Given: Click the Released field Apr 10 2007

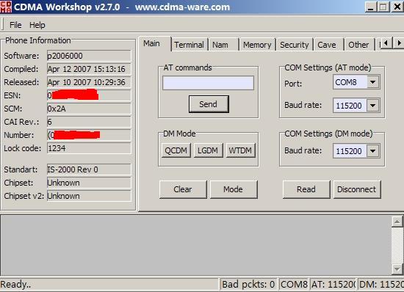Looking at the screenshot, I should (x=89, y=82).
